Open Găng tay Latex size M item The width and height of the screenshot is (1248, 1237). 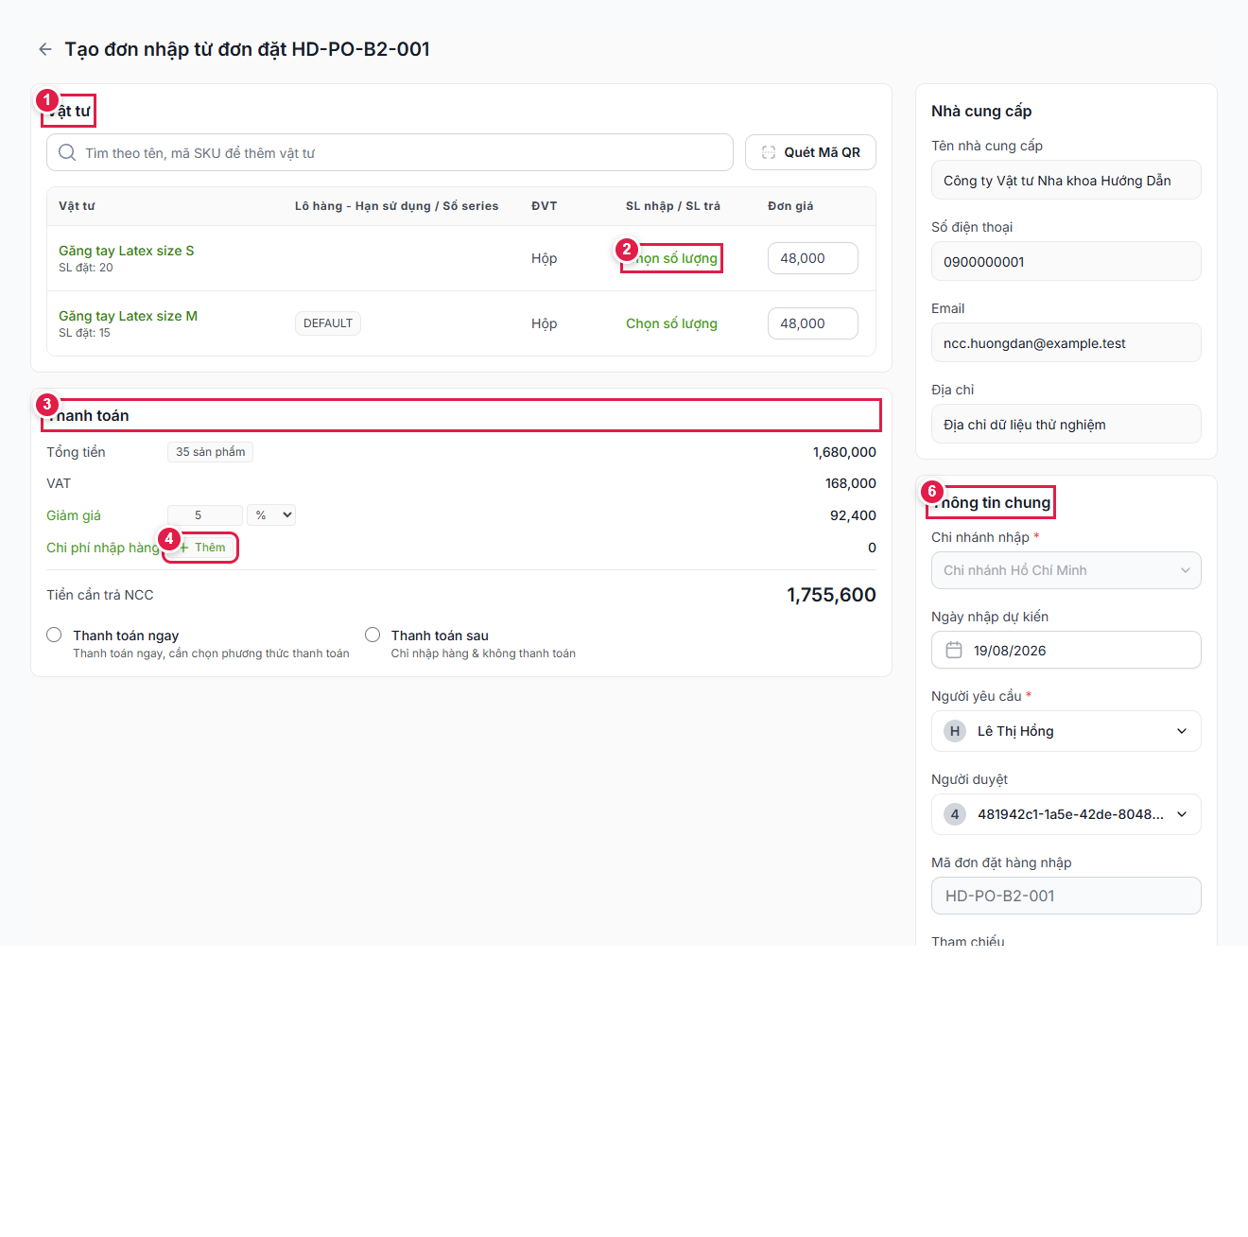tap(128, 316)
